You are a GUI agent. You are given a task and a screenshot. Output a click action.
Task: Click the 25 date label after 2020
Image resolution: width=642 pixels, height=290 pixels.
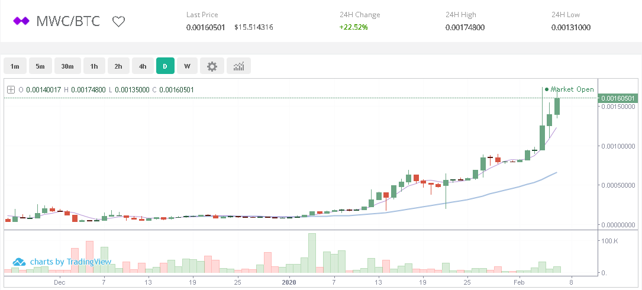467,282
